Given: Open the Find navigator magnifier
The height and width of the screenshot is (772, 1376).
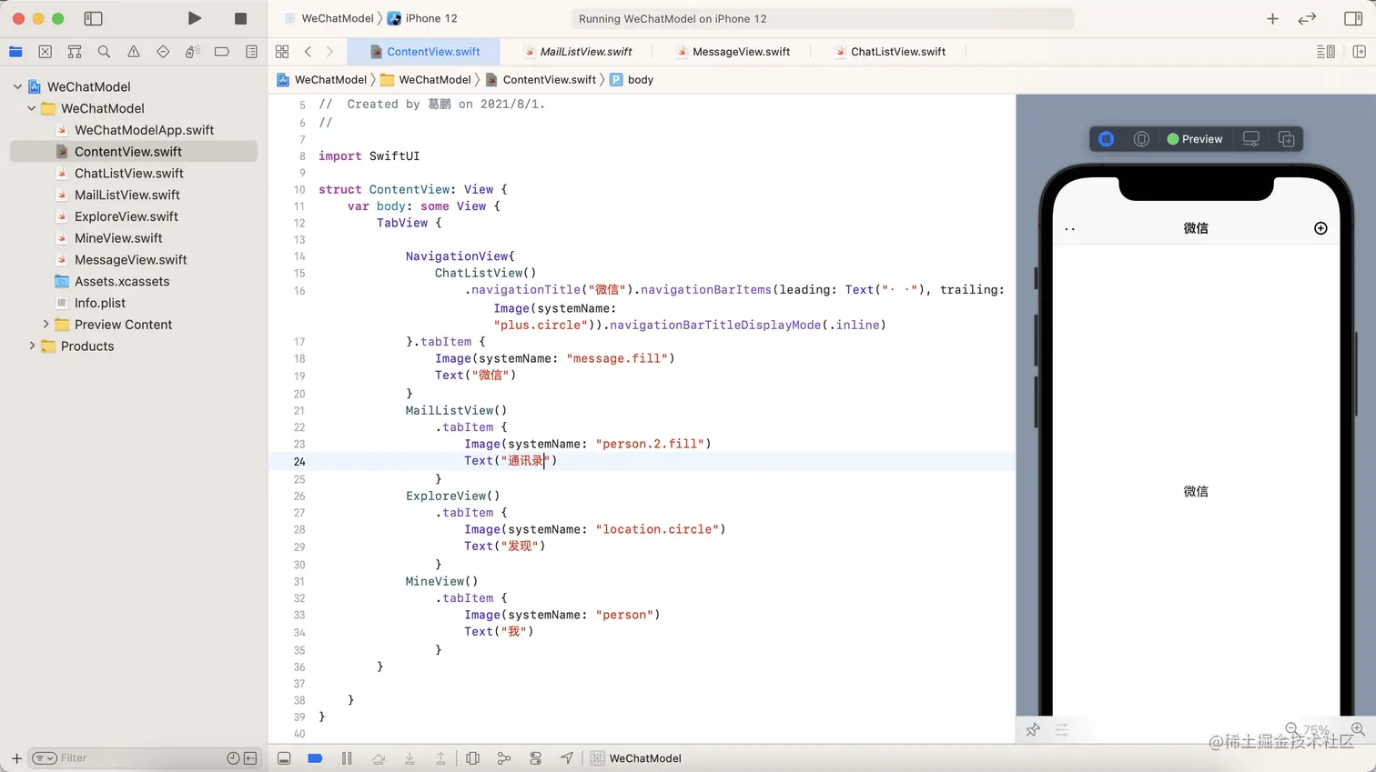Looking at the screenshot, I should coord(104,52).
